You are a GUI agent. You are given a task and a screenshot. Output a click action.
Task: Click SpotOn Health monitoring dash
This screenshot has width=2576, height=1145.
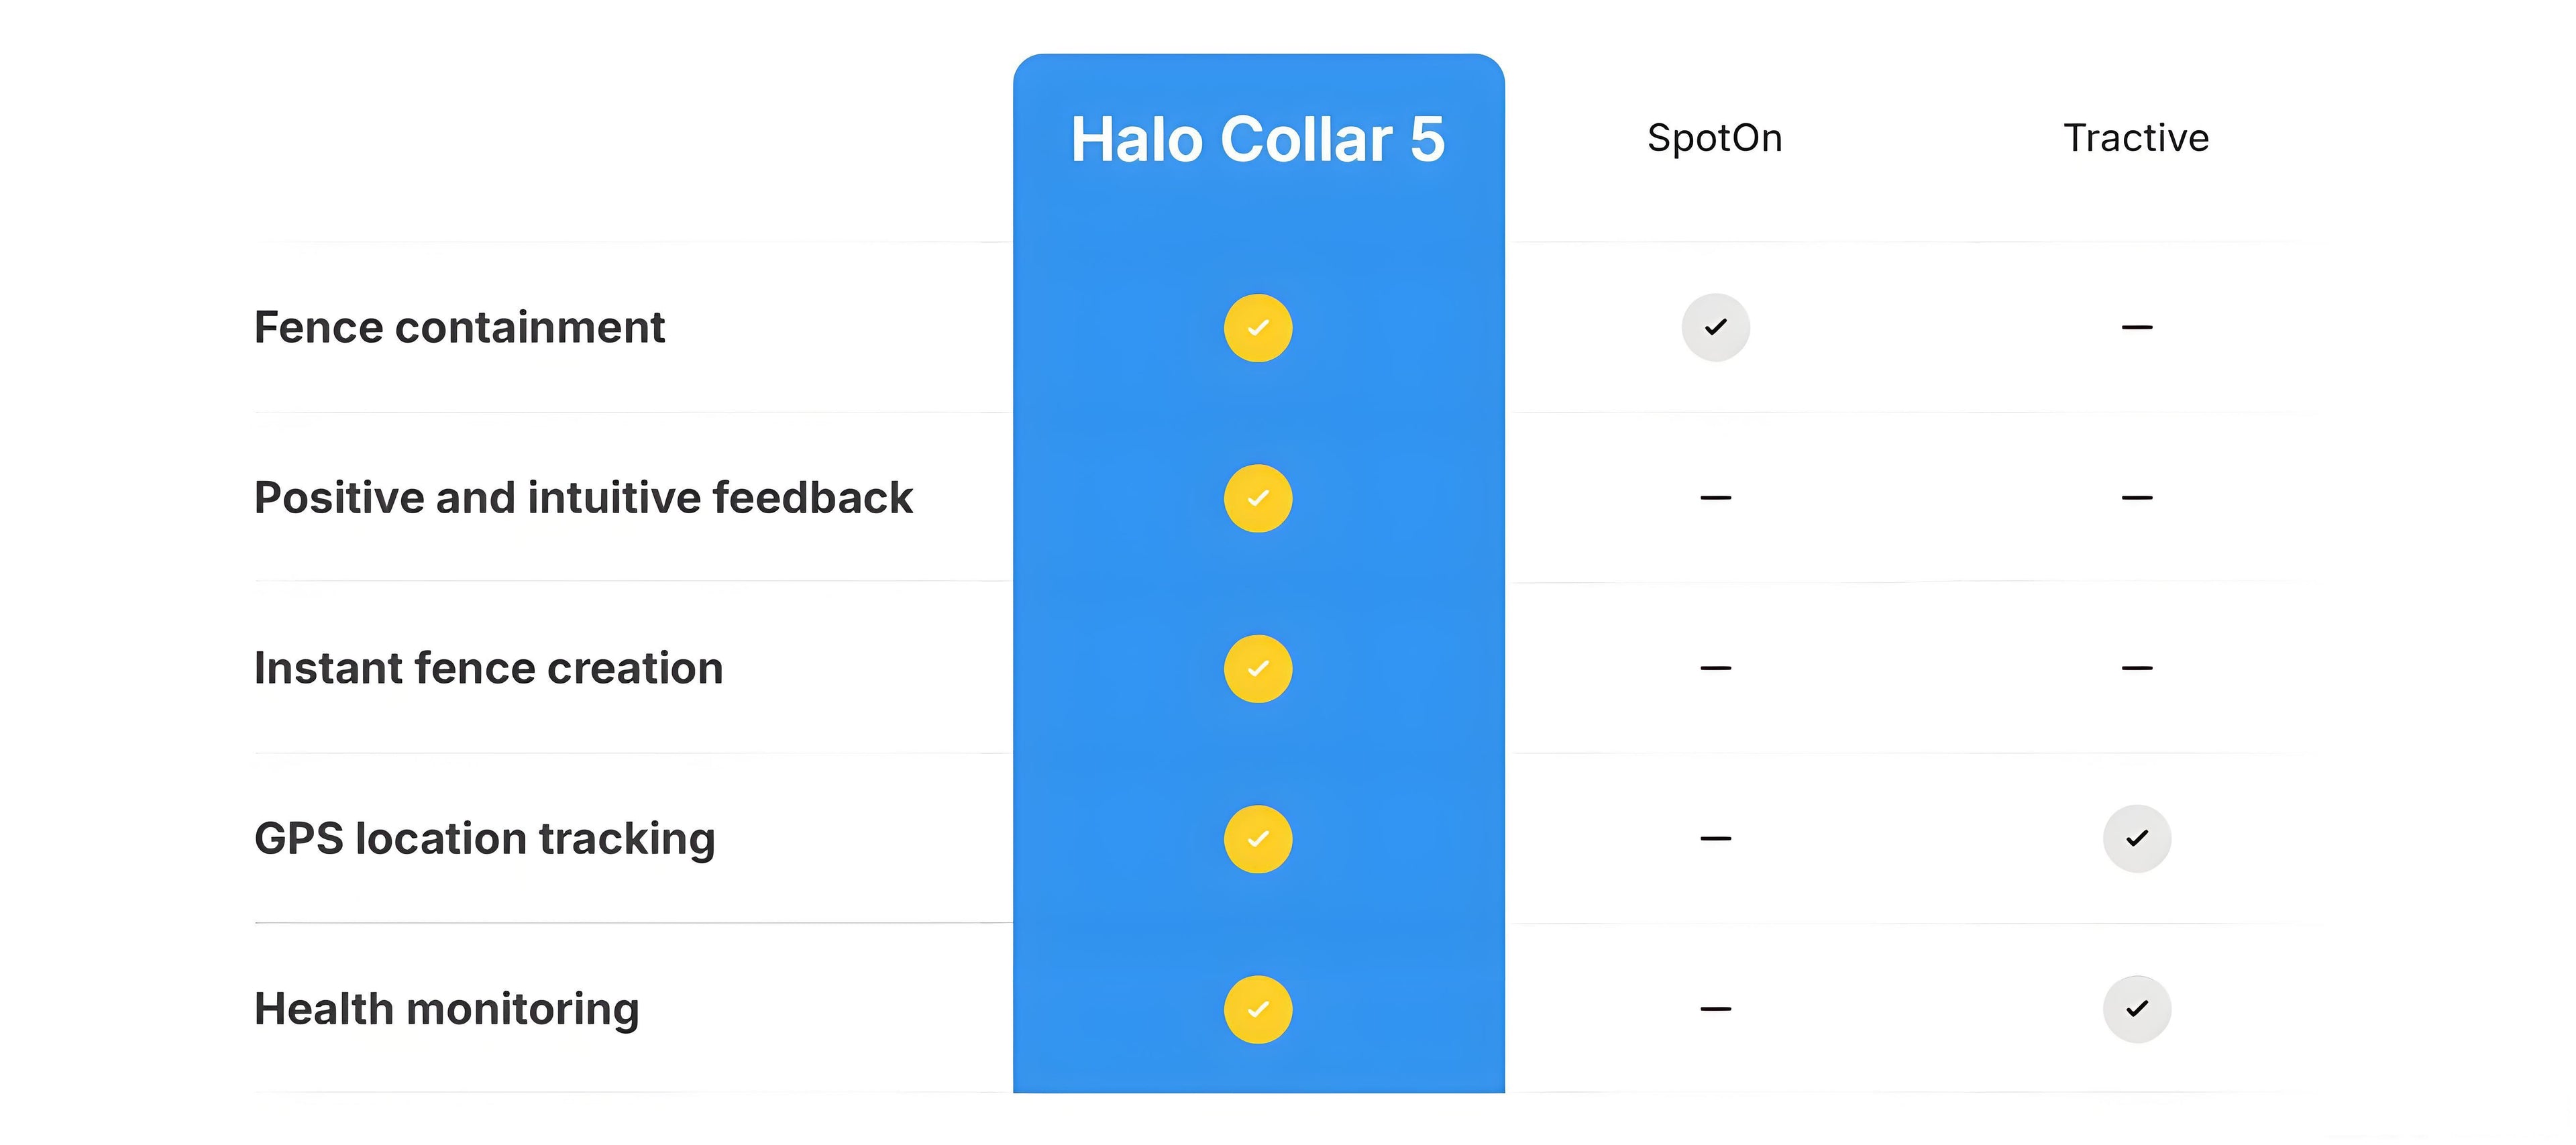coord(1715,1008)
